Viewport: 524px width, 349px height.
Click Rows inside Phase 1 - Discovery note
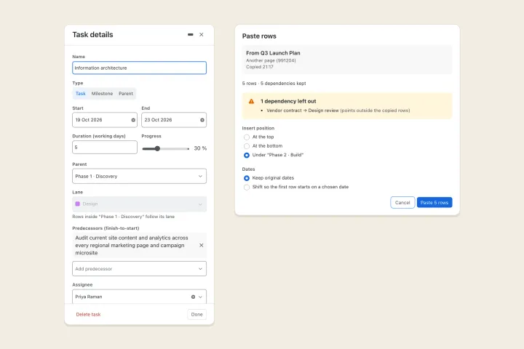[123, 217]
